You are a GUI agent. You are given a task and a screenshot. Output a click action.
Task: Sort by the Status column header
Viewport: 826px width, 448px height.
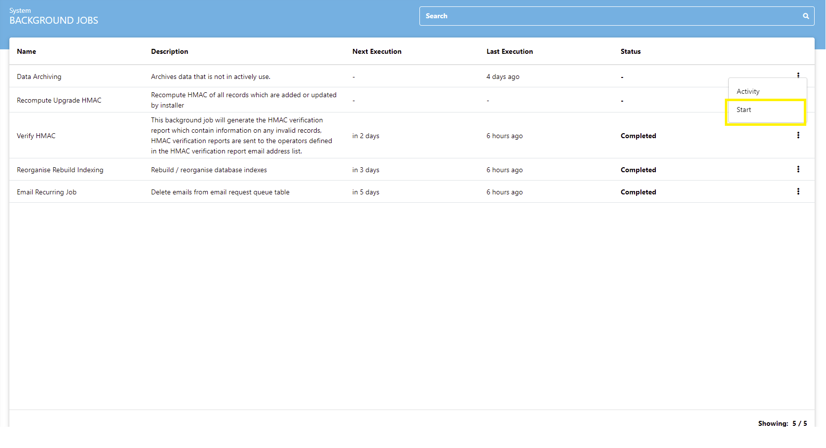tap(630, 51)
